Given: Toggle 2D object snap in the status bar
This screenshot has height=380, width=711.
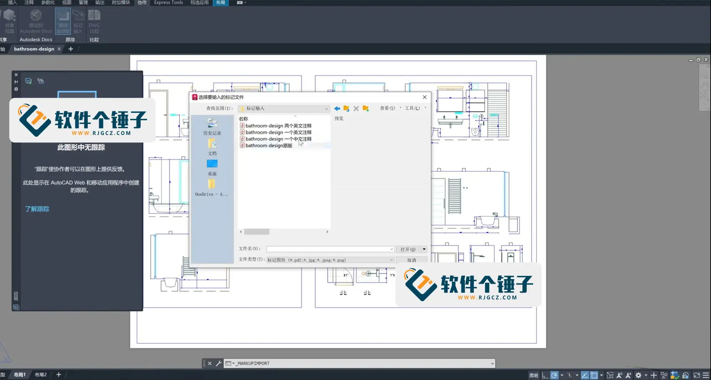Looking at the screenshot, I should [x=594, y=375].
